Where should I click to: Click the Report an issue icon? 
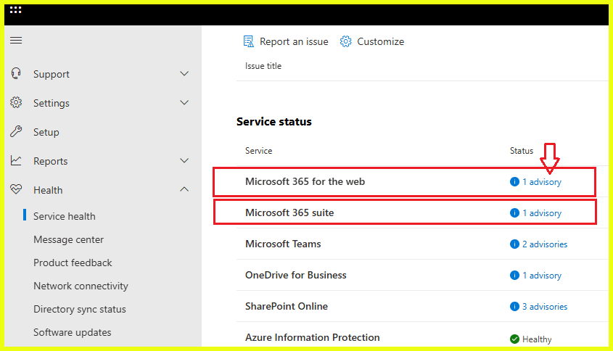pyautogui.click(x=249, y=41)
